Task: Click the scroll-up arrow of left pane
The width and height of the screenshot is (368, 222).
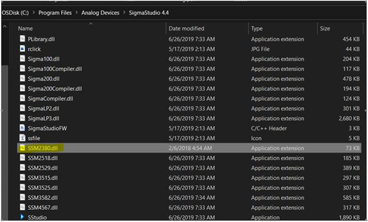Action: click(x=5, y=27)
